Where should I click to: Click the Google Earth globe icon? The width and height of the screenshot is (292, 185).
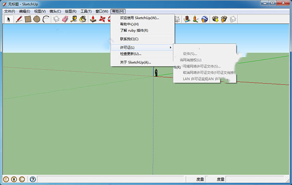click(204, 19)
